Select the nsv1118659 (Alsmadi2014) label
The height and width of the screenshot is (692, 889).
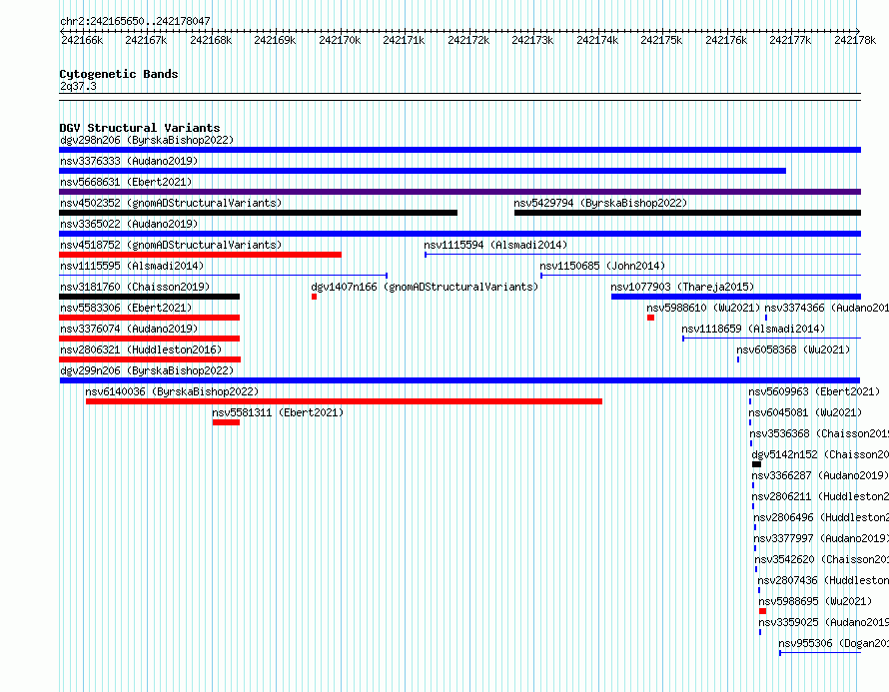click(x=753, y=329)
